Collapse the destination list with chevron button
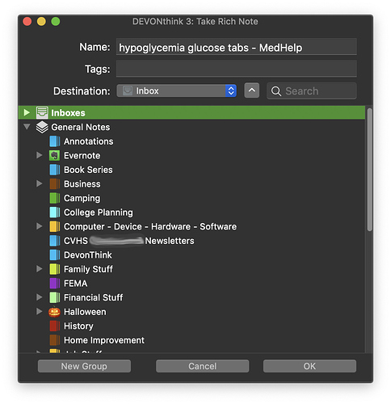The width and height of the screenshot is (391, 404). click(252, 90)
